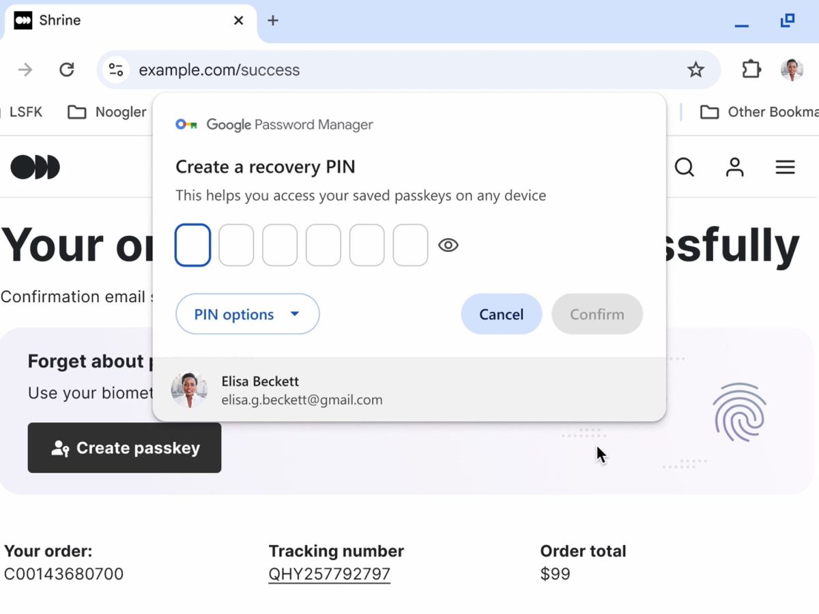The image size is (819, 614).
Task: Click the forward navigation arrow
Action: coord(25,70)
